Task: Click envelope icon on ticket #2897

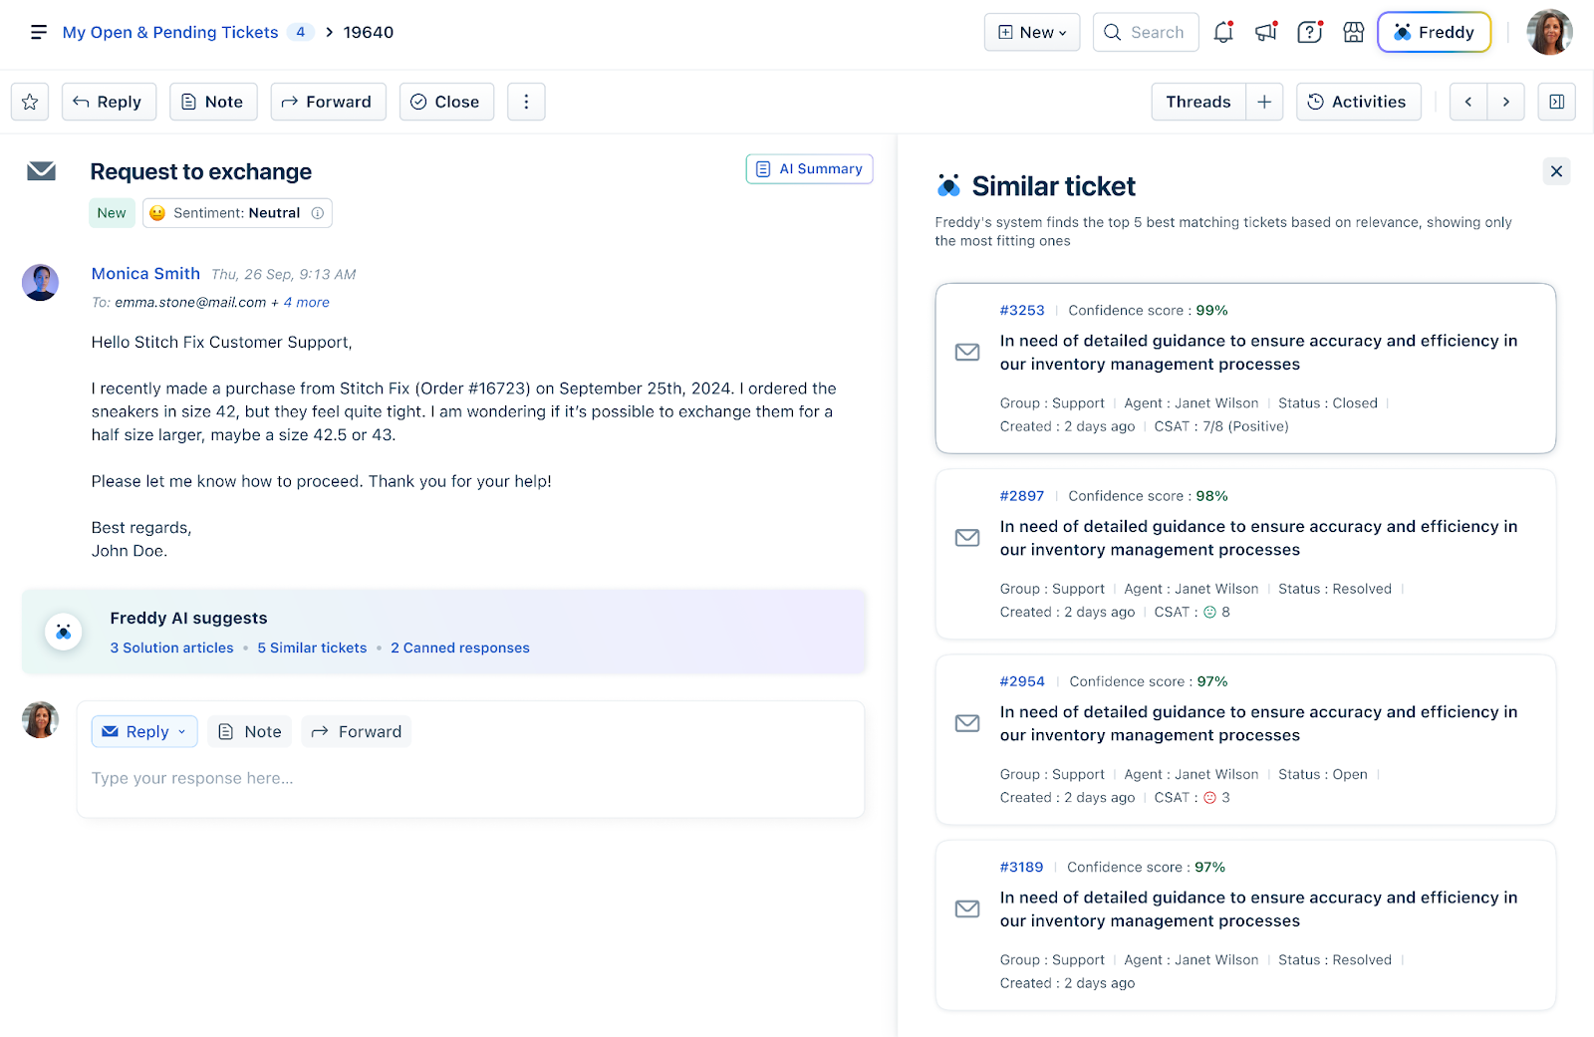Action: 967,538
